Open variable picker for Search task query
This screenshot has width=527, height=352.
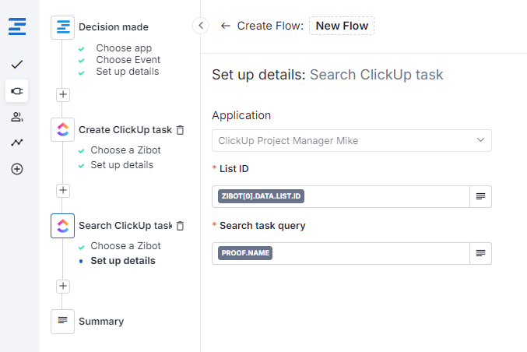tap(480, 253)
